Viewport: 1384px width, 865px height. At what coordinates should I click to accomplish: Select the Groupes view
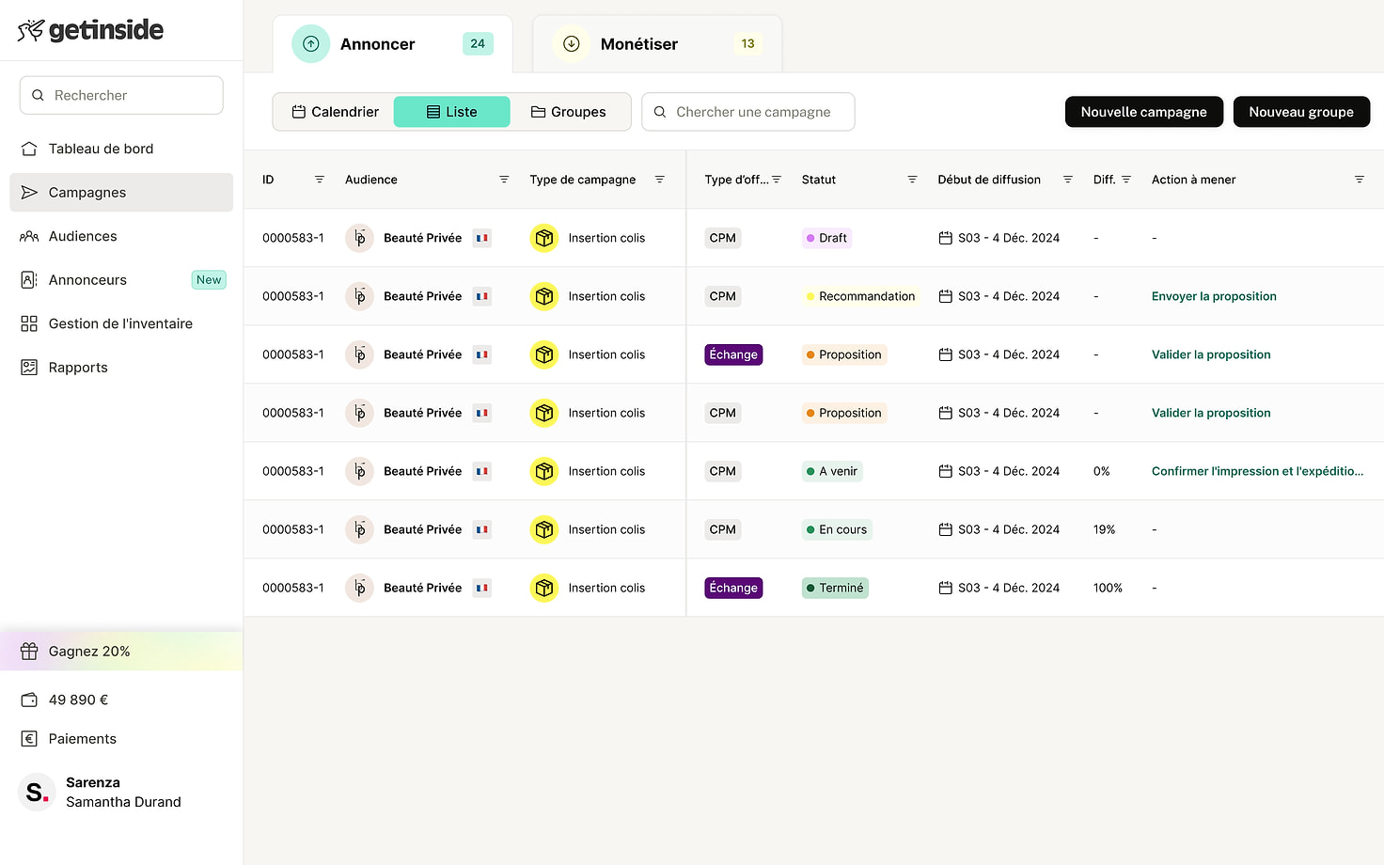(x=569, y=112)
